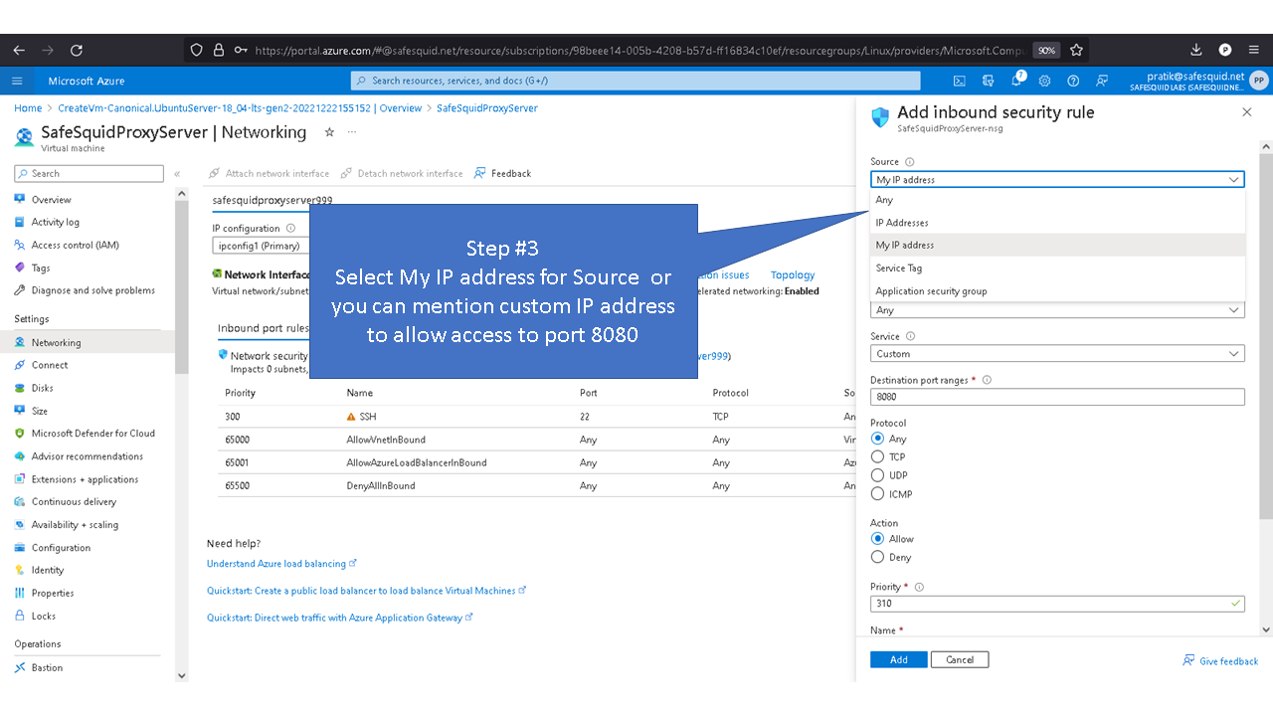Screen dimensions: 1273x716
Task: Open the dropdown showing Any above Service
Action: point(1057,310)
